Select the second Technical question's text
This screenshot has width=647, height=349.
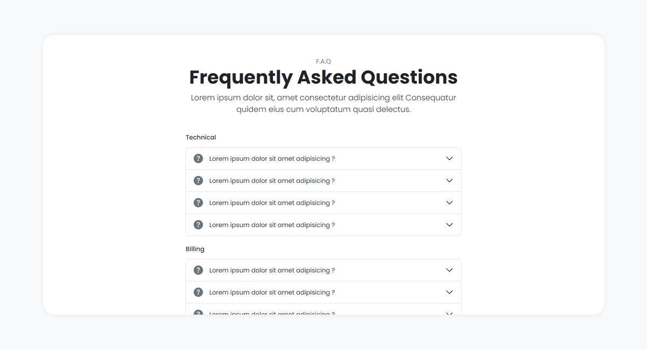pos(272,181)
